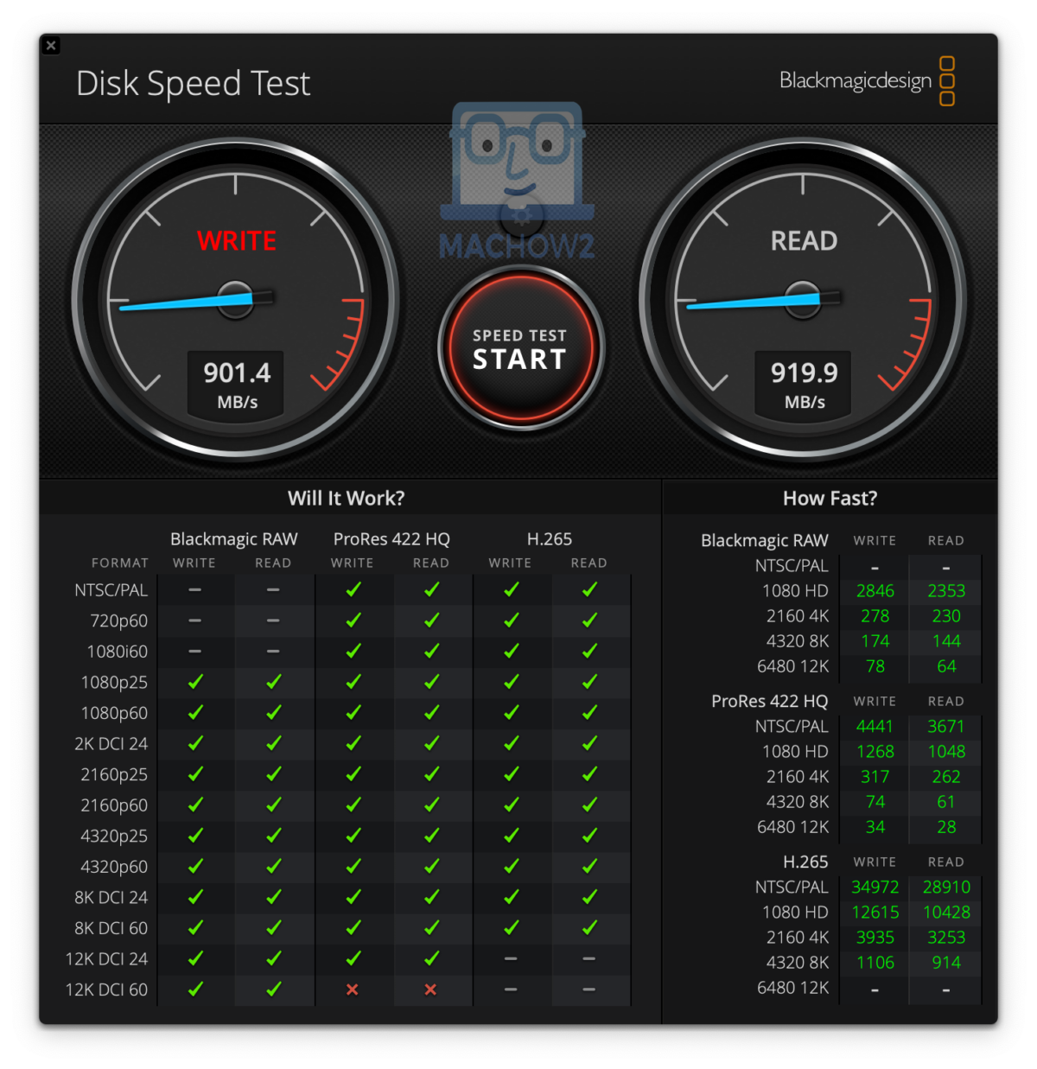
Task: Click the 919.9 MB/s read speed readout
Action: point(804,384)
